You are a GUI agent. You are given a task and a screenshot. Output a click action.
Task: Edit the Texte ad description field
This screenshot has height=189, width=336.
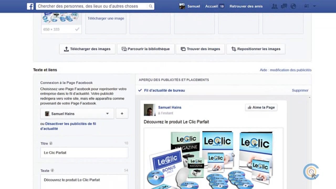coord(84,182)
